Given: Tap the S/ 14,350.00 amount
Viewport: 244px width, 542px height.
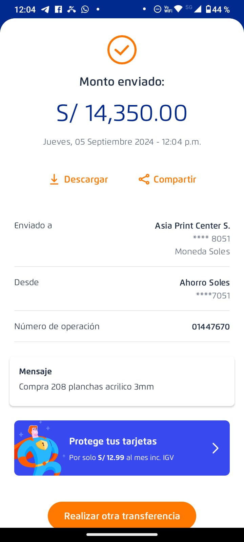Looking at the screenshot, I should pos(122,113).
